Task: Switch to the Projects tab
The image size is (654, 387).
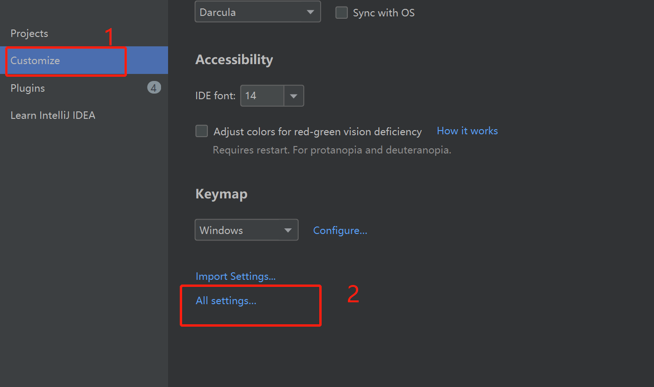Action: 29,34
